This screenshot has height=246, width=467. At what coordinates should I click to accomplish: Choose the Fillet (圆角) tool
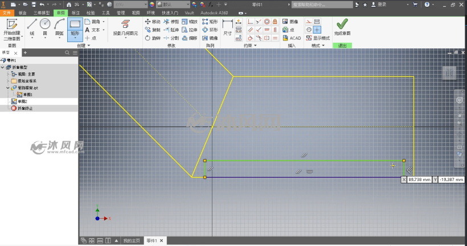coord(93,22)
